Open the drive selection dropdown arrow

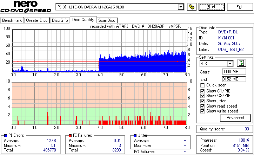pos(181,7)
